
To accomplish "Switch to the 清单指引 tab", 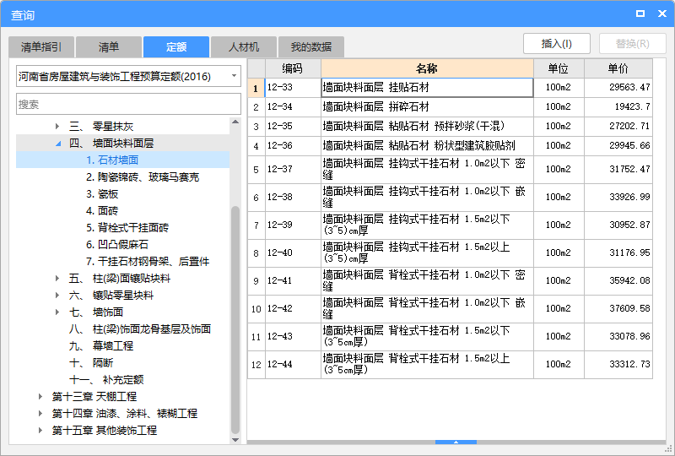I will [41, 47].
